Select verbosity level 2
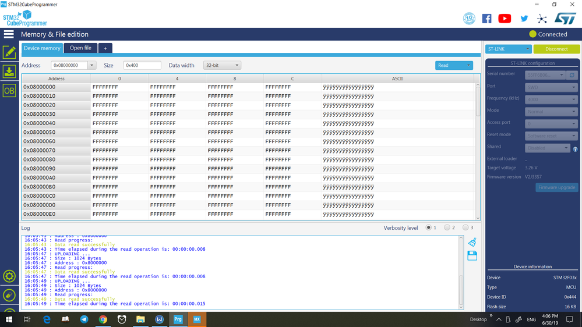This screenshot has height=327, width=582. pos(447,228)
